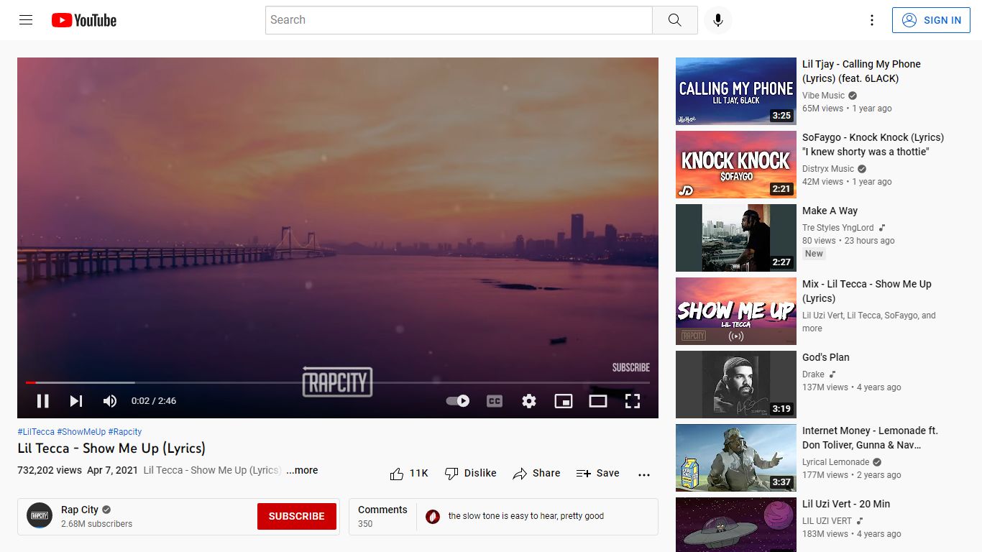Click Drake channel name under God's Plan
Image resolution: width=982 pixels, height=552 pixels.
[813, 374]
